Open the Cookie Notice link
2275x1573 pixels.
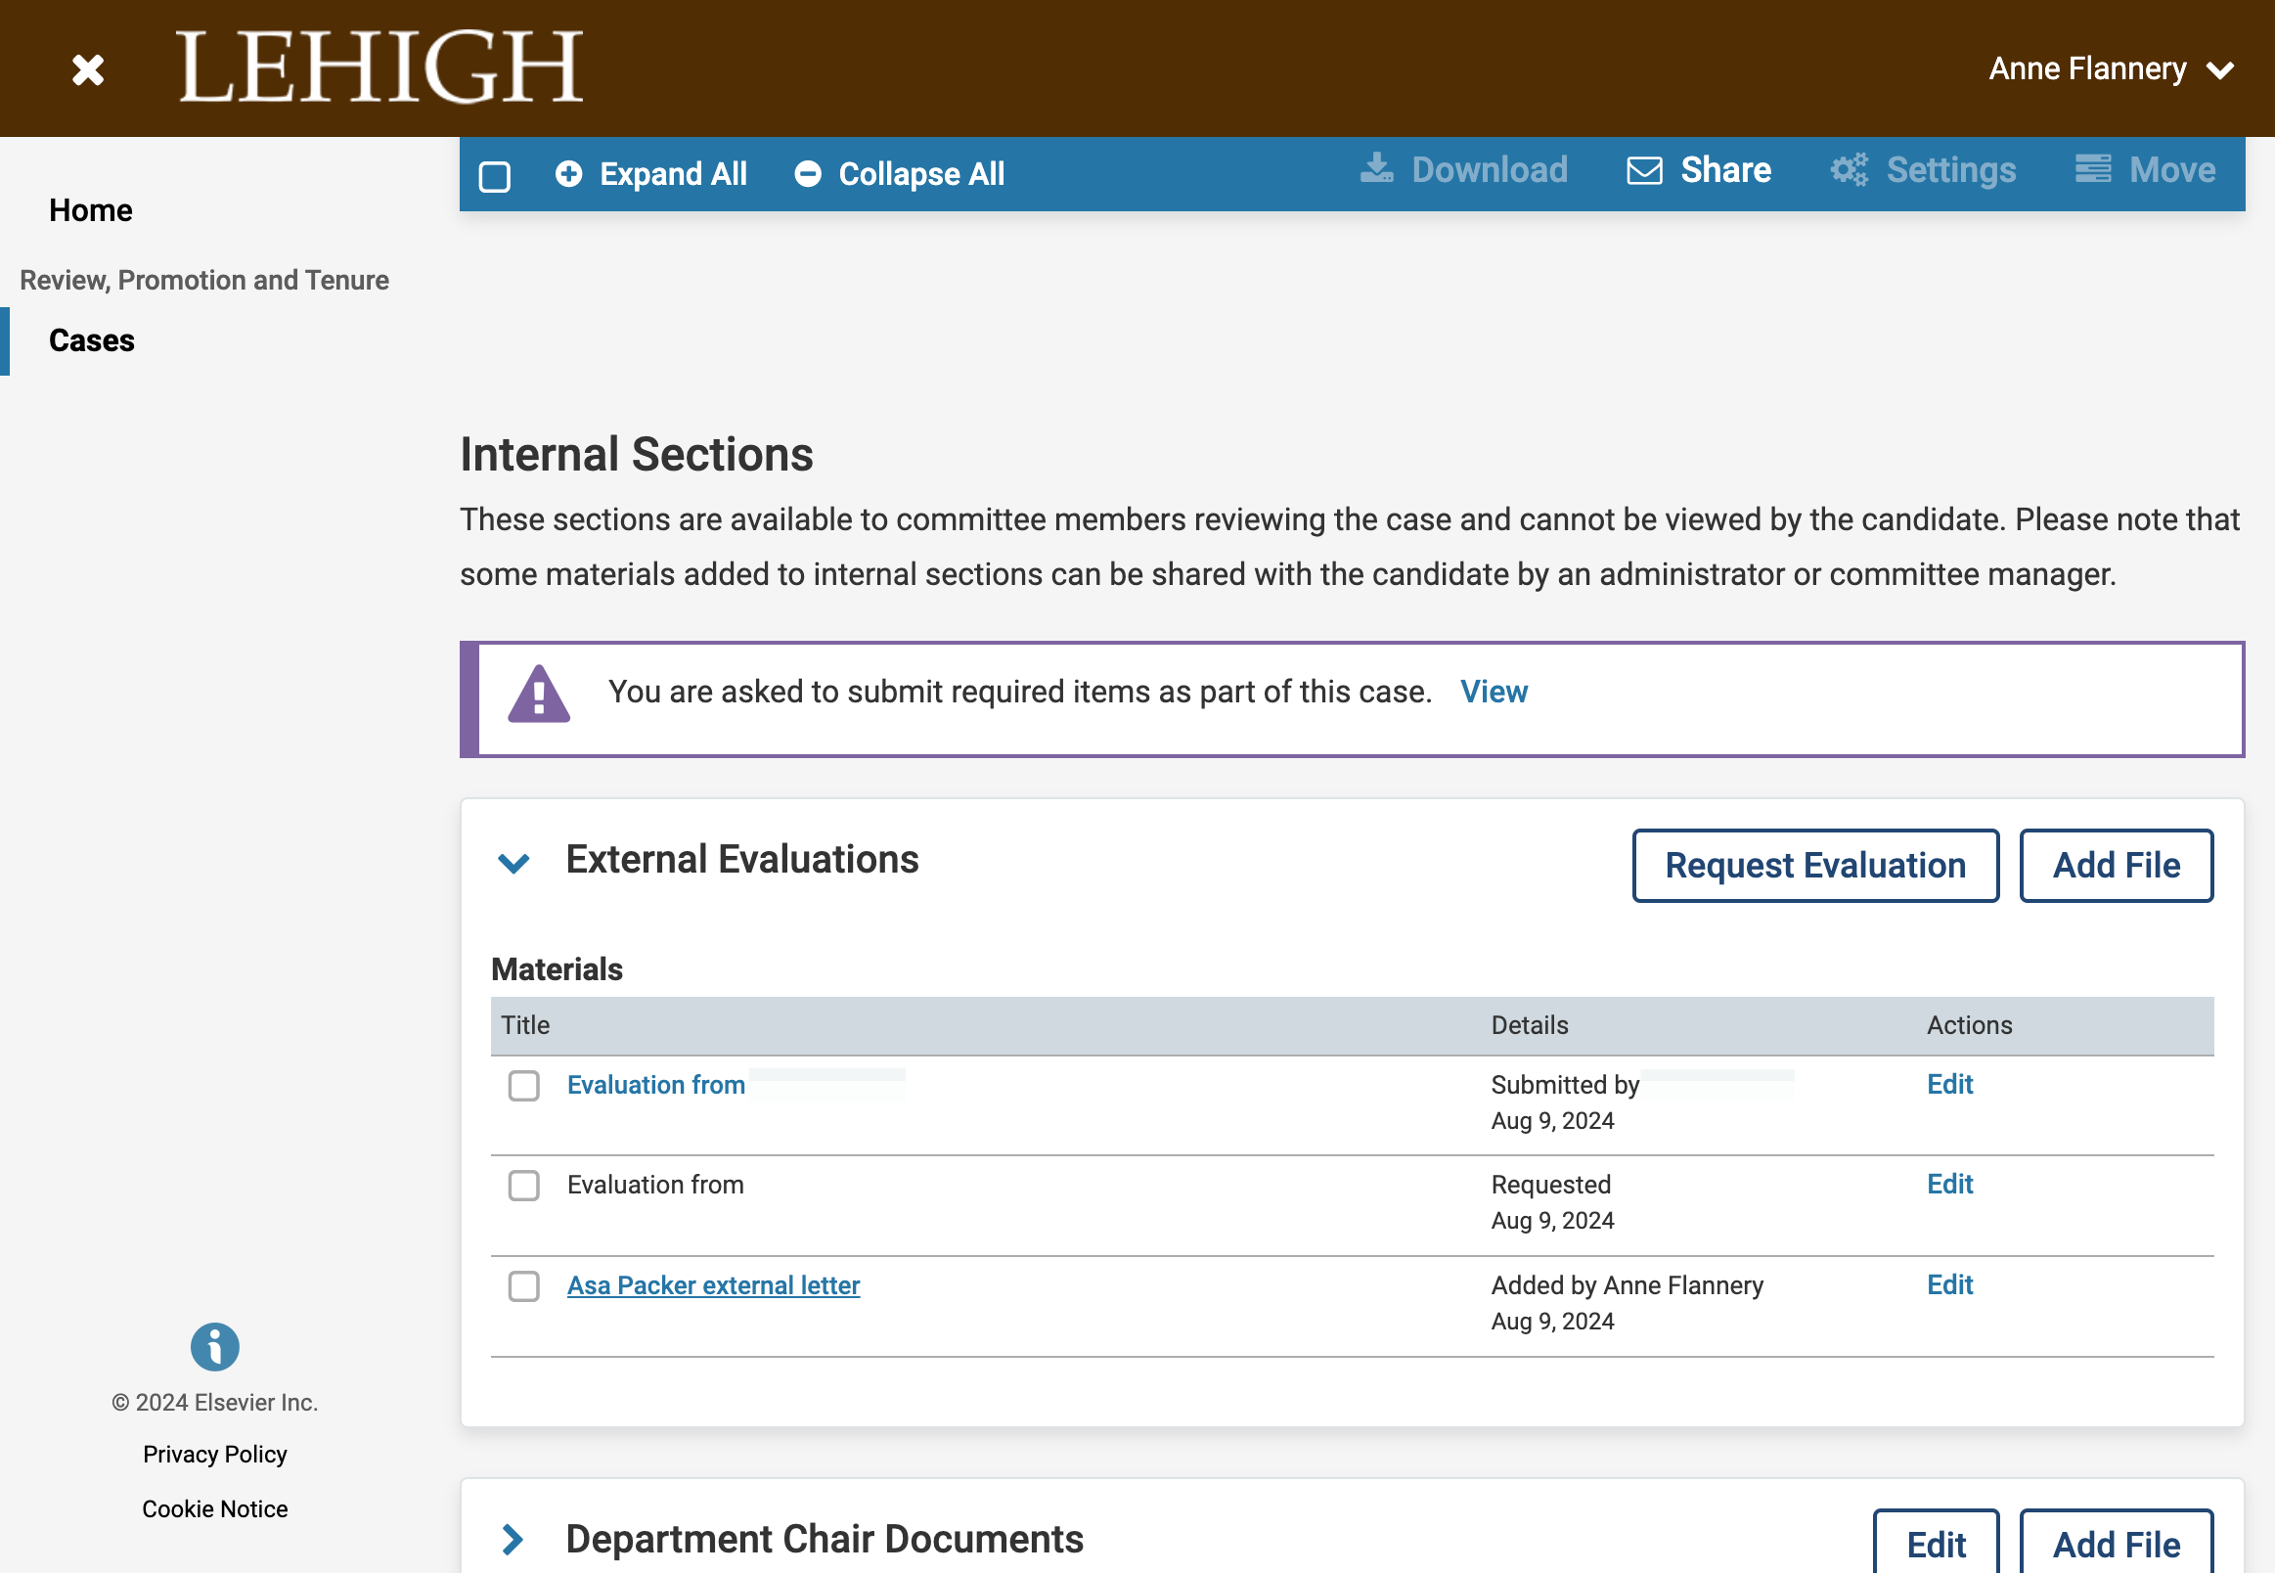coord(215,1509)
